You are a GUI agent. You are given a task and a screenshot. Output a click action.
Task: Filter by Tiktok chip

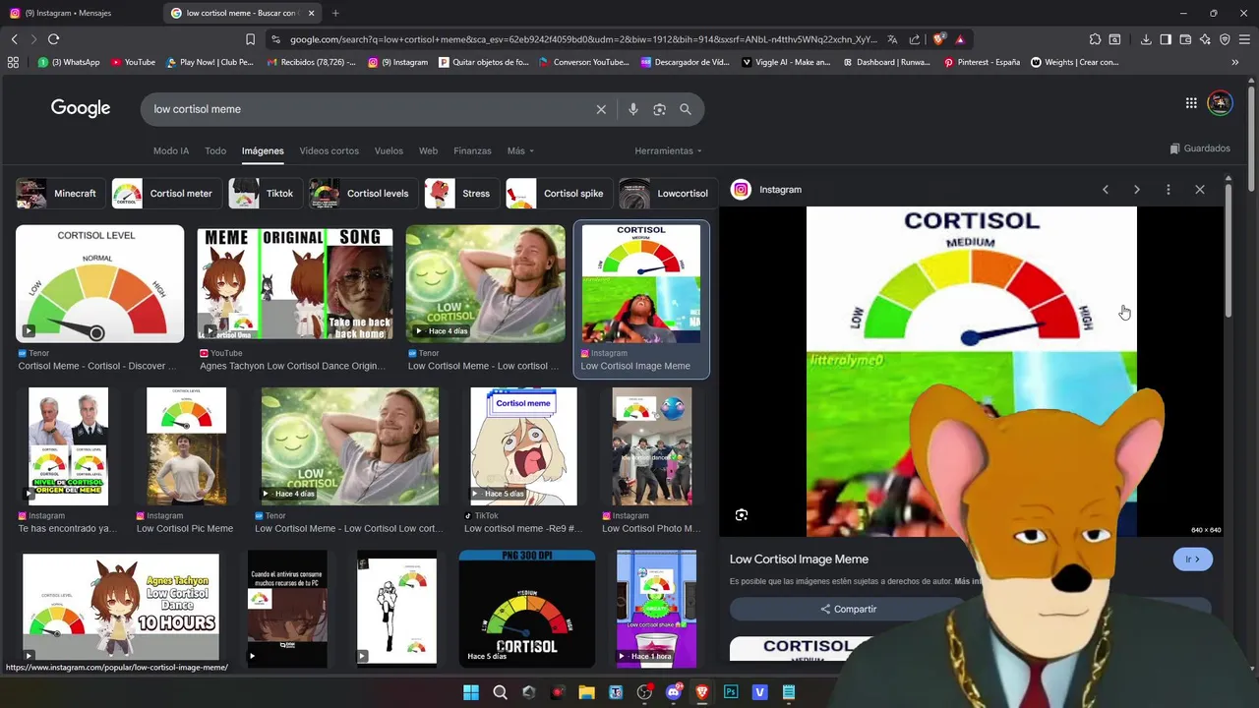coord(265,194)
